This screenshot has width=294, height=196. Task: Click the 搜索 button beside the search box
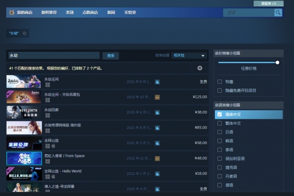coord(111,56)
